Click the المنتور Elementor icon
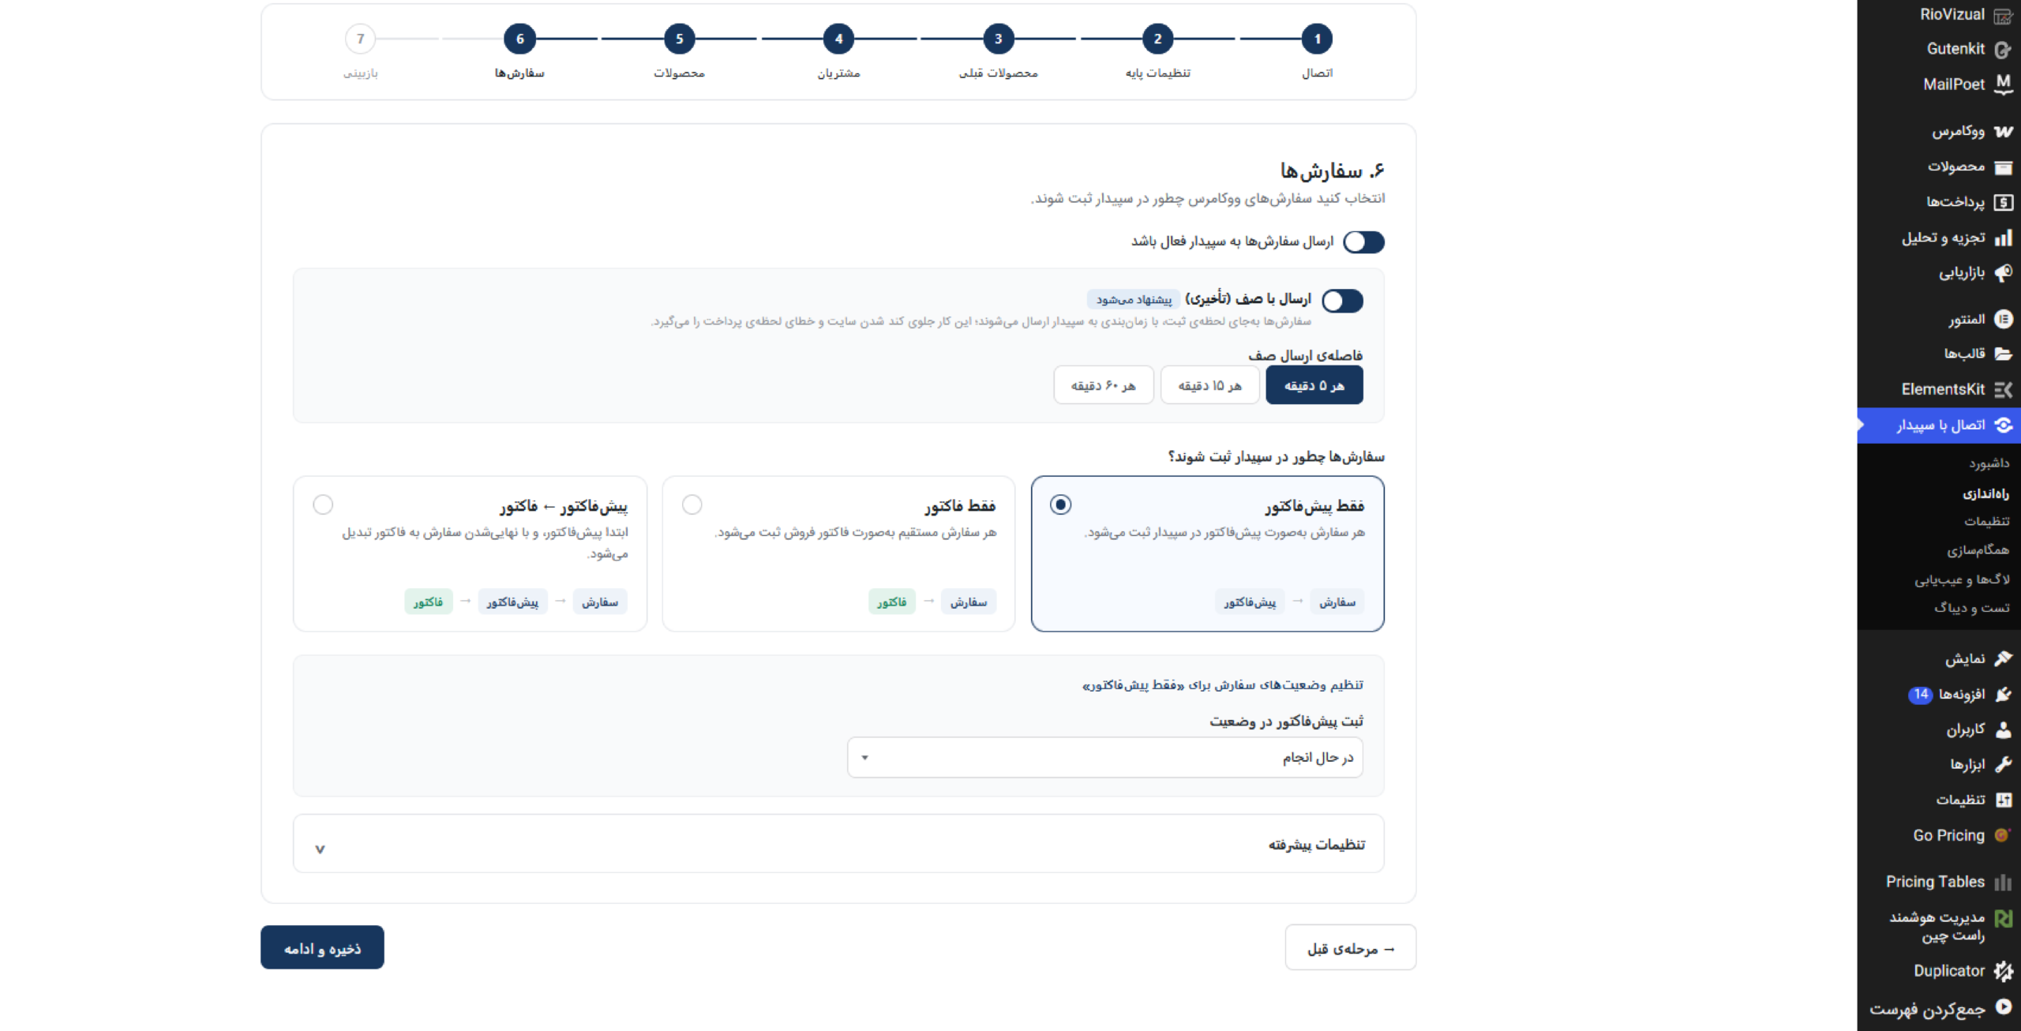The image size is (2021, 1031). tap(2003, 319)
